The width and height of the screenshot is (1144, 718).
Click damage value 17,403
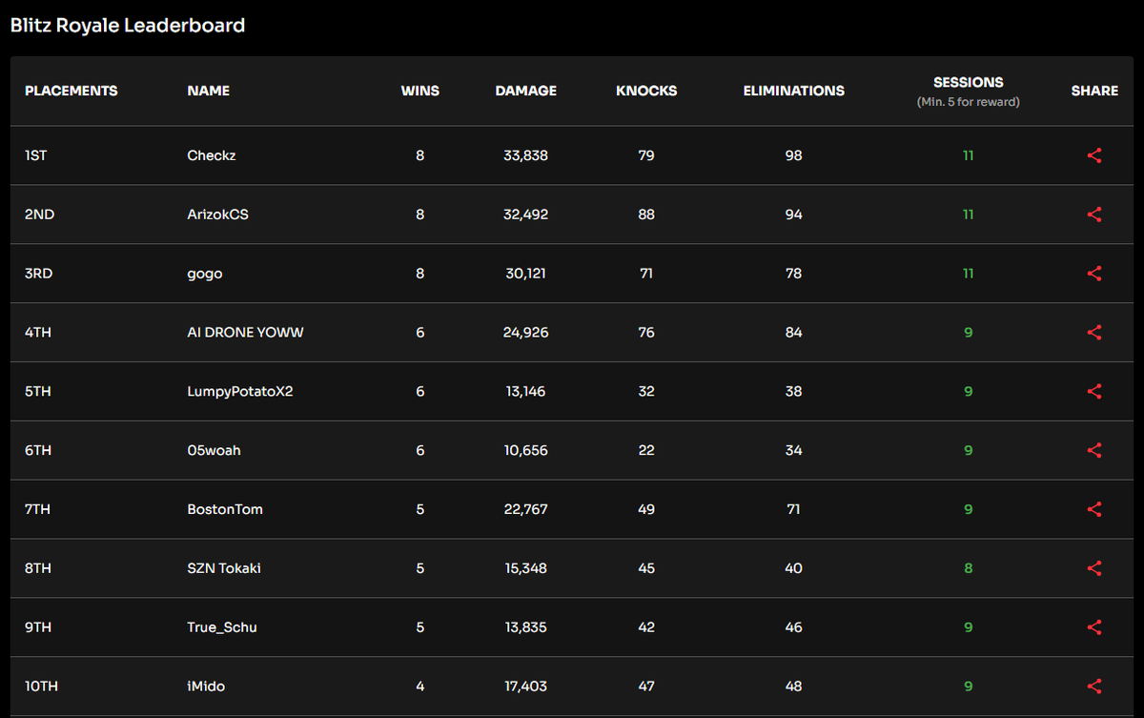click(x=526, y=687)
